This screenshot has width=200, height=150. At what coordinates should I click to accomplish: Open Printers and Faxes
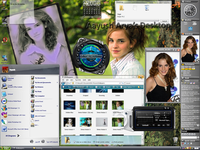point(38,110)
